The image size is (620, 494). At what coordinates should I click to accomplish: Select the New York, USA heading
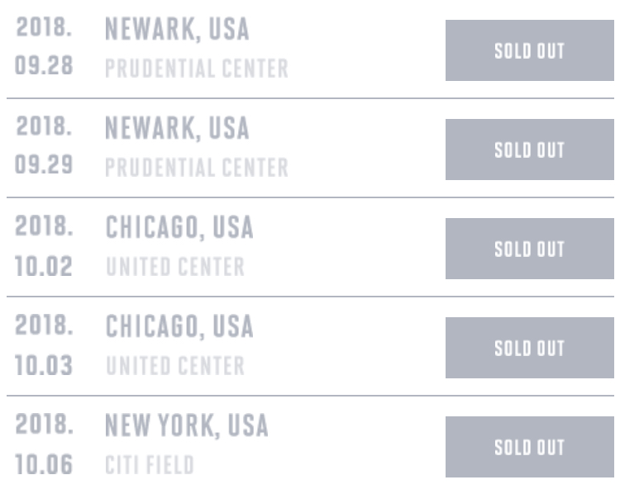(x=187, y=426)
